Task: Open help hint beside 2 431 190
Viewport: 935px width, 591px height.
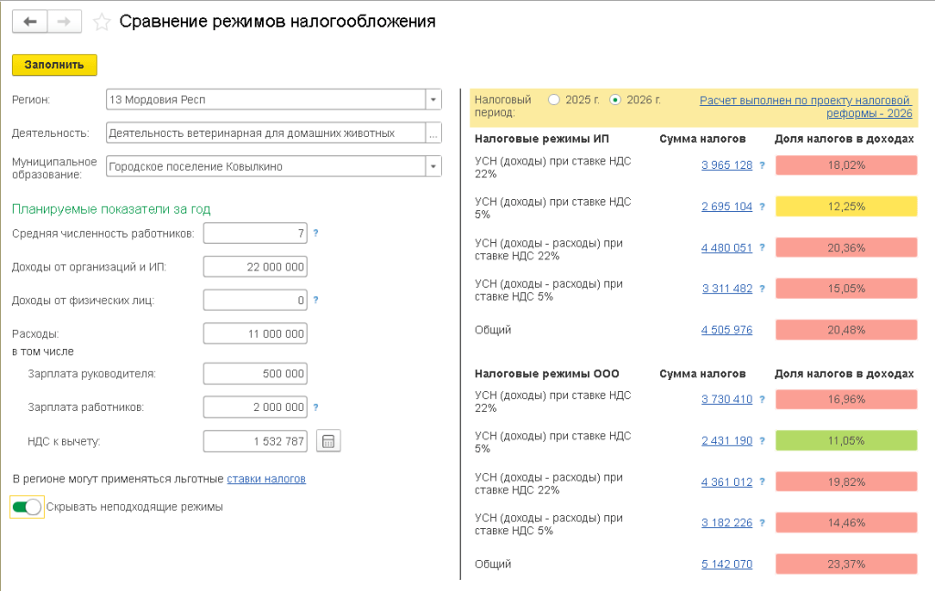Action: coord(762,441)
